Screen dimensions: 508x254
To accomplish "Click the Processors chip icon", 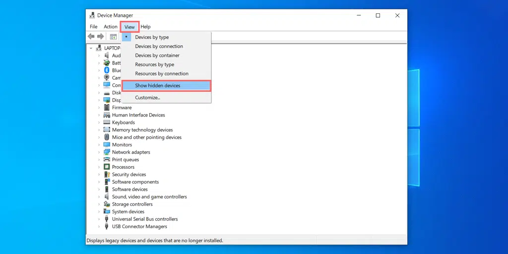I will 107,167.
